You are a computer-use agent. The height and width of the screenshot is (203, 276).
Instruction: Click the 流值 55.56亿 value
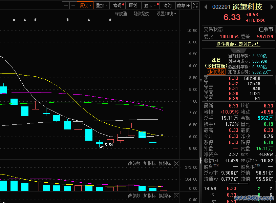tap(264, 179)
